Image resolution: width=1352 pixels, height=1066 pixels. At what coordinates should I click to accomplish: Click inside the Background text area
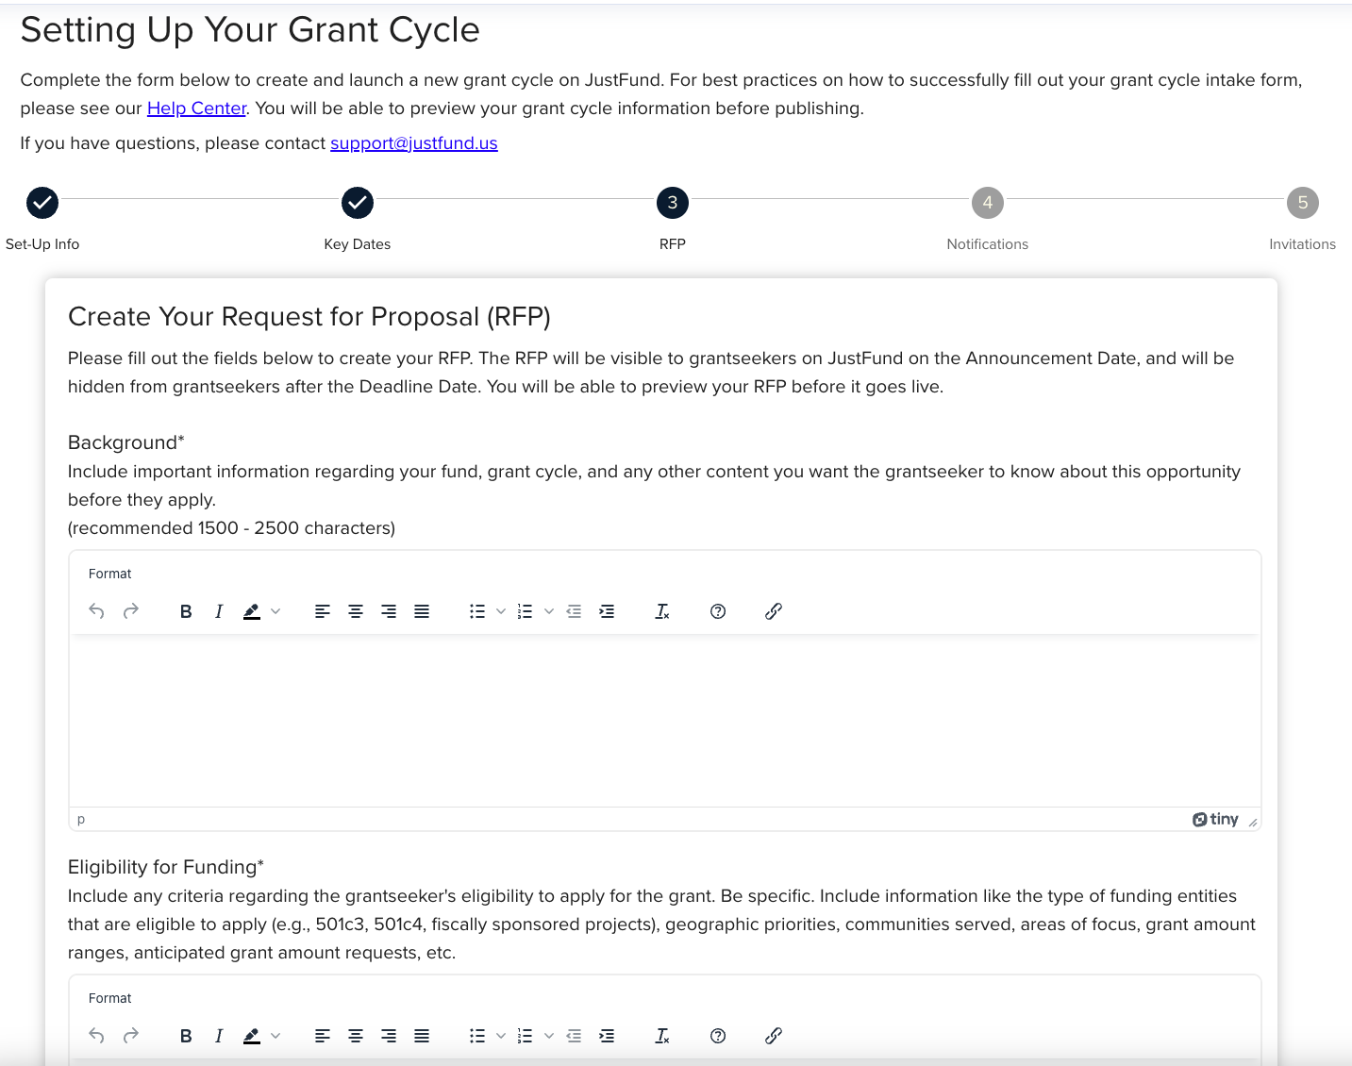coord(665,720)
